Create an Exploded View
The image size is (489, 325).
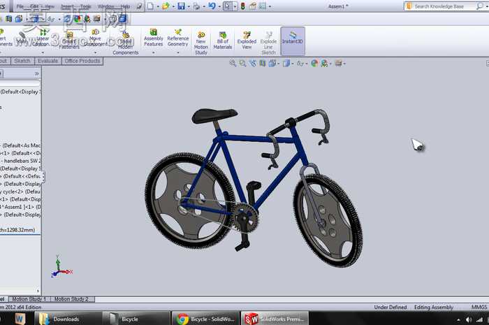(x=247, y=40)
